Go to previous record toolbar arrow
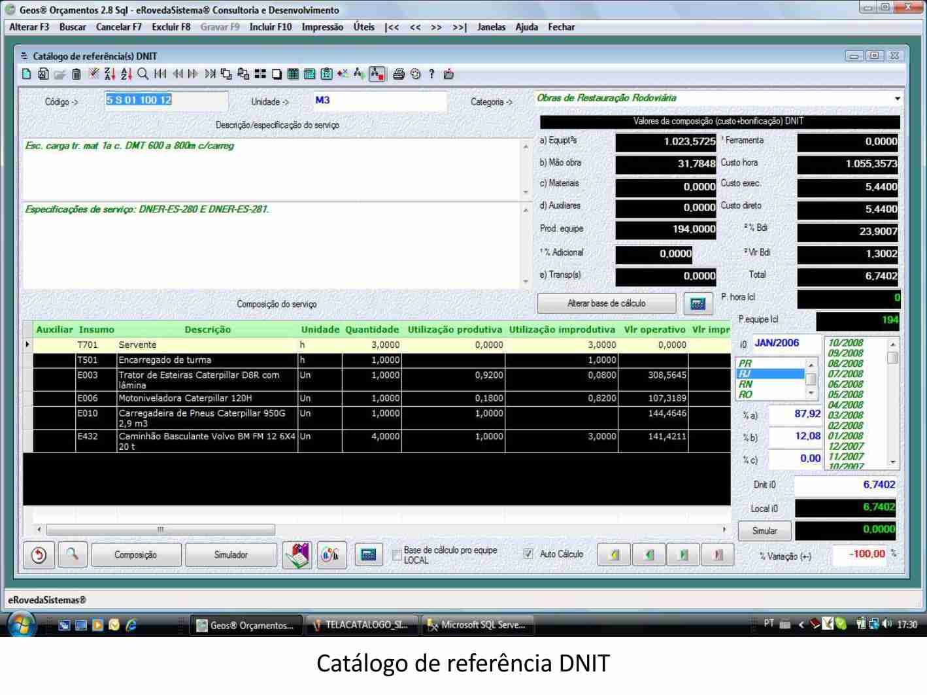 tap(177, 74)
